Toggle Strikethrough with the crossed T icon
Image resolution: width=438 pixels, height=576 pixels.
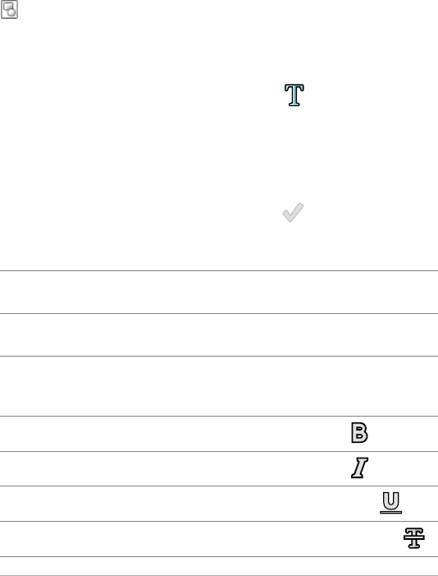click(414, 538)
